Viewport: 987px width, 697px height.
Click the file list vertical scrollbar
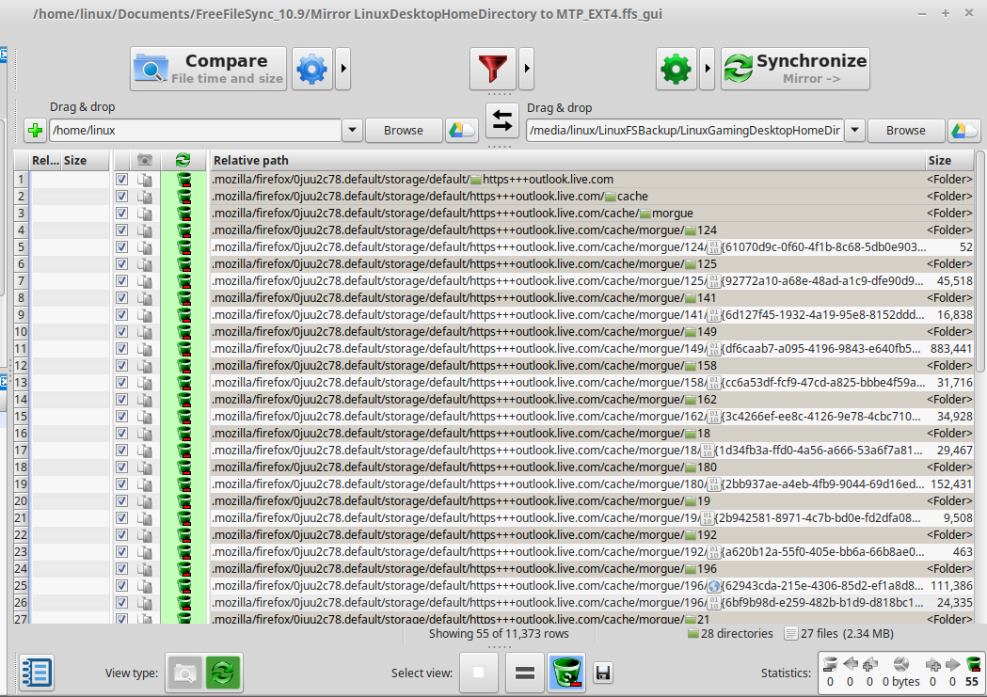click(980, 261)
